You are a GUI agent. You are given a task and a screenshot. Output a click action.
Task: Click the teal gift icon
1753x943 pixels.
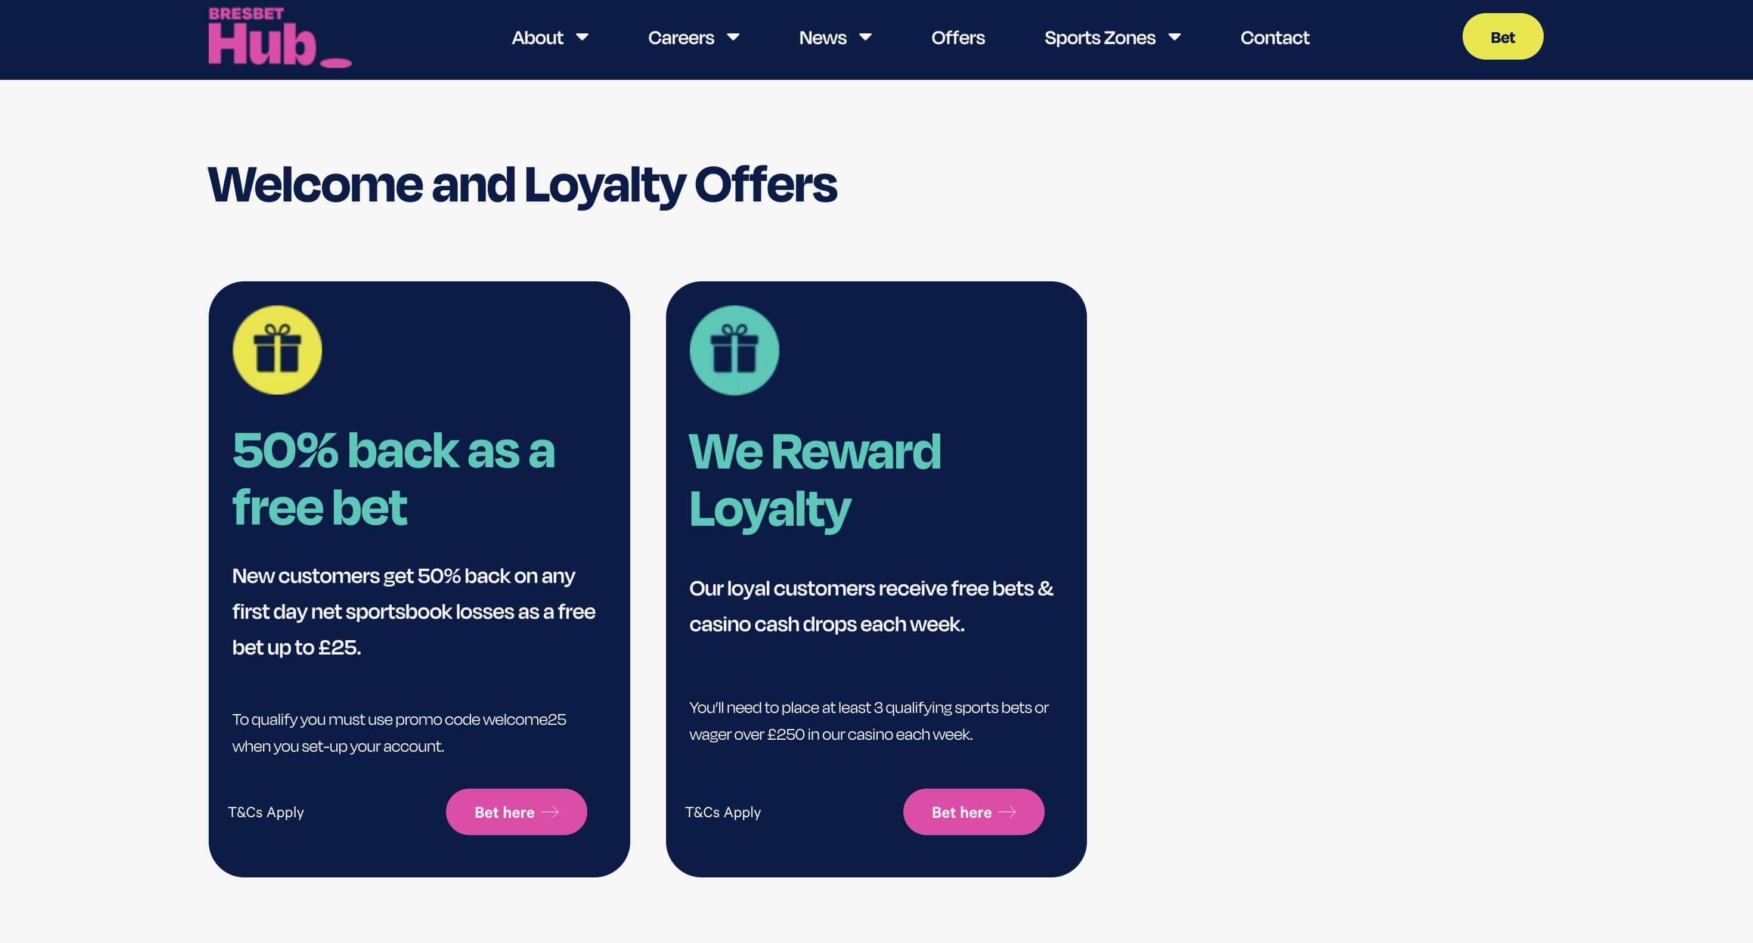click(x=733, y=350)
